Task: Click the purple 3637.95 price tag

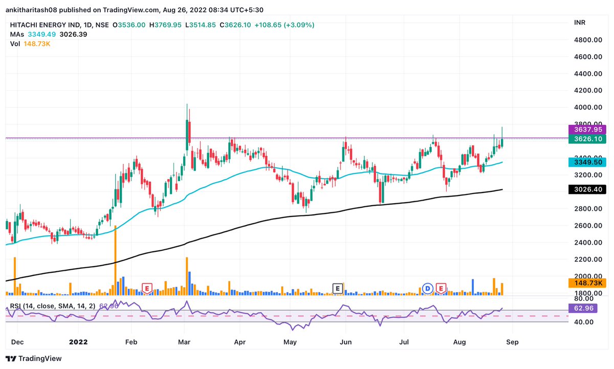Action: [587, 130]
